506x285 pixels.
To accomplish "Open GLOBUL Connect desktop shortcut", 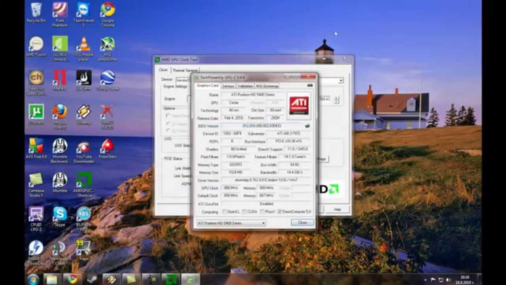I will pyautogui.click(x=60, y=49).
